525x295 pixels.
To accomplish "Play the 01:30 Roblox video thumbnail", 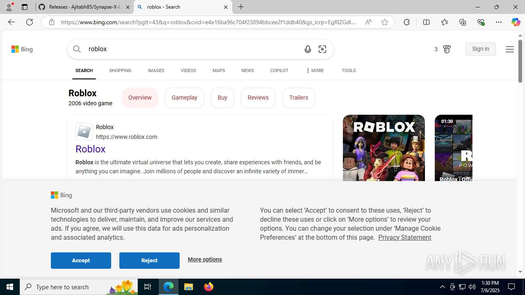I will (x=454, y=148).
